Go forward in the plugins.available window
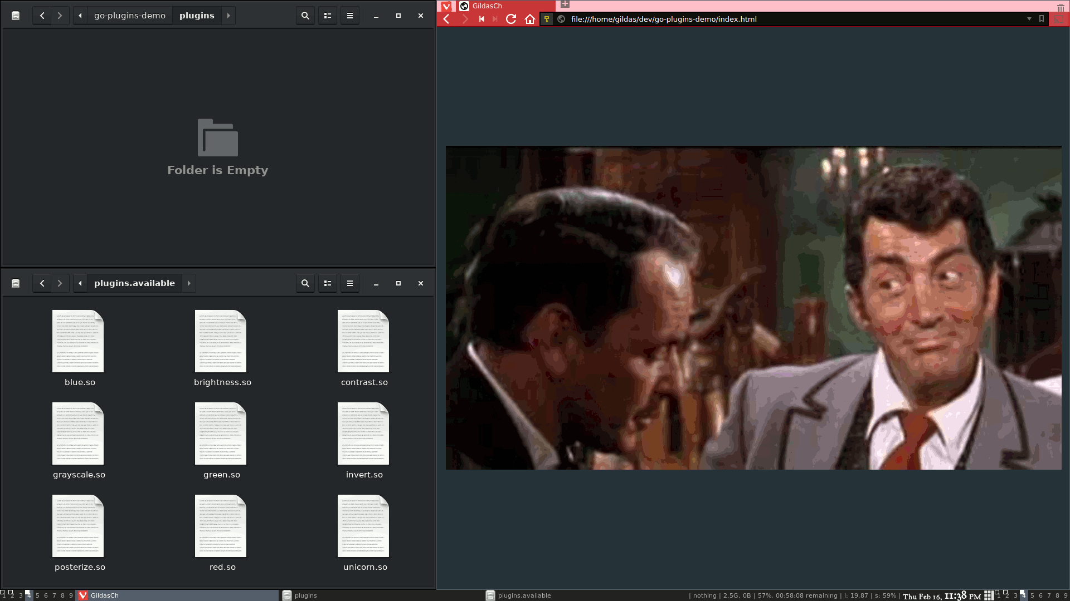 coord(60,283)
